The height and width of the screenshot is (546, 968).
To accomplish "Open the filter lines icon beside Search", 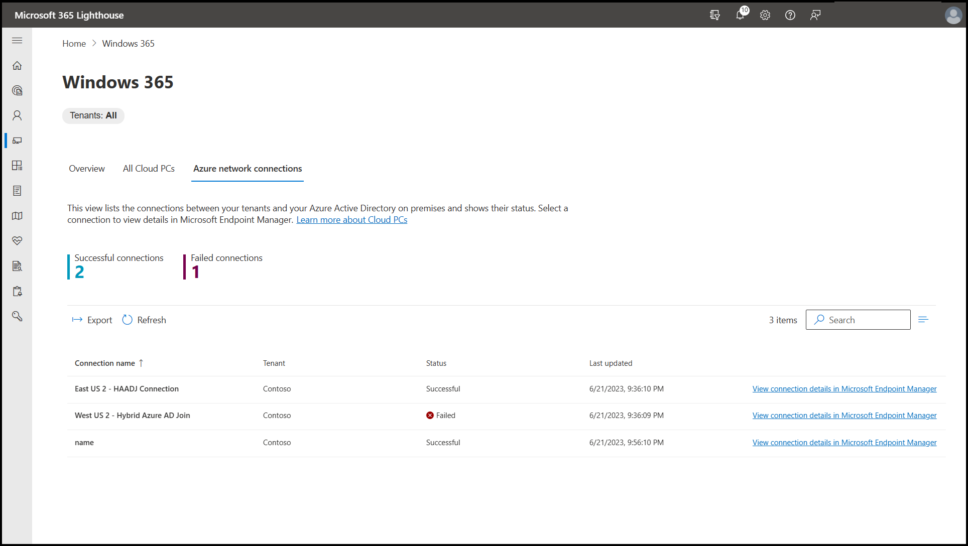I will (x=923, y=320).
